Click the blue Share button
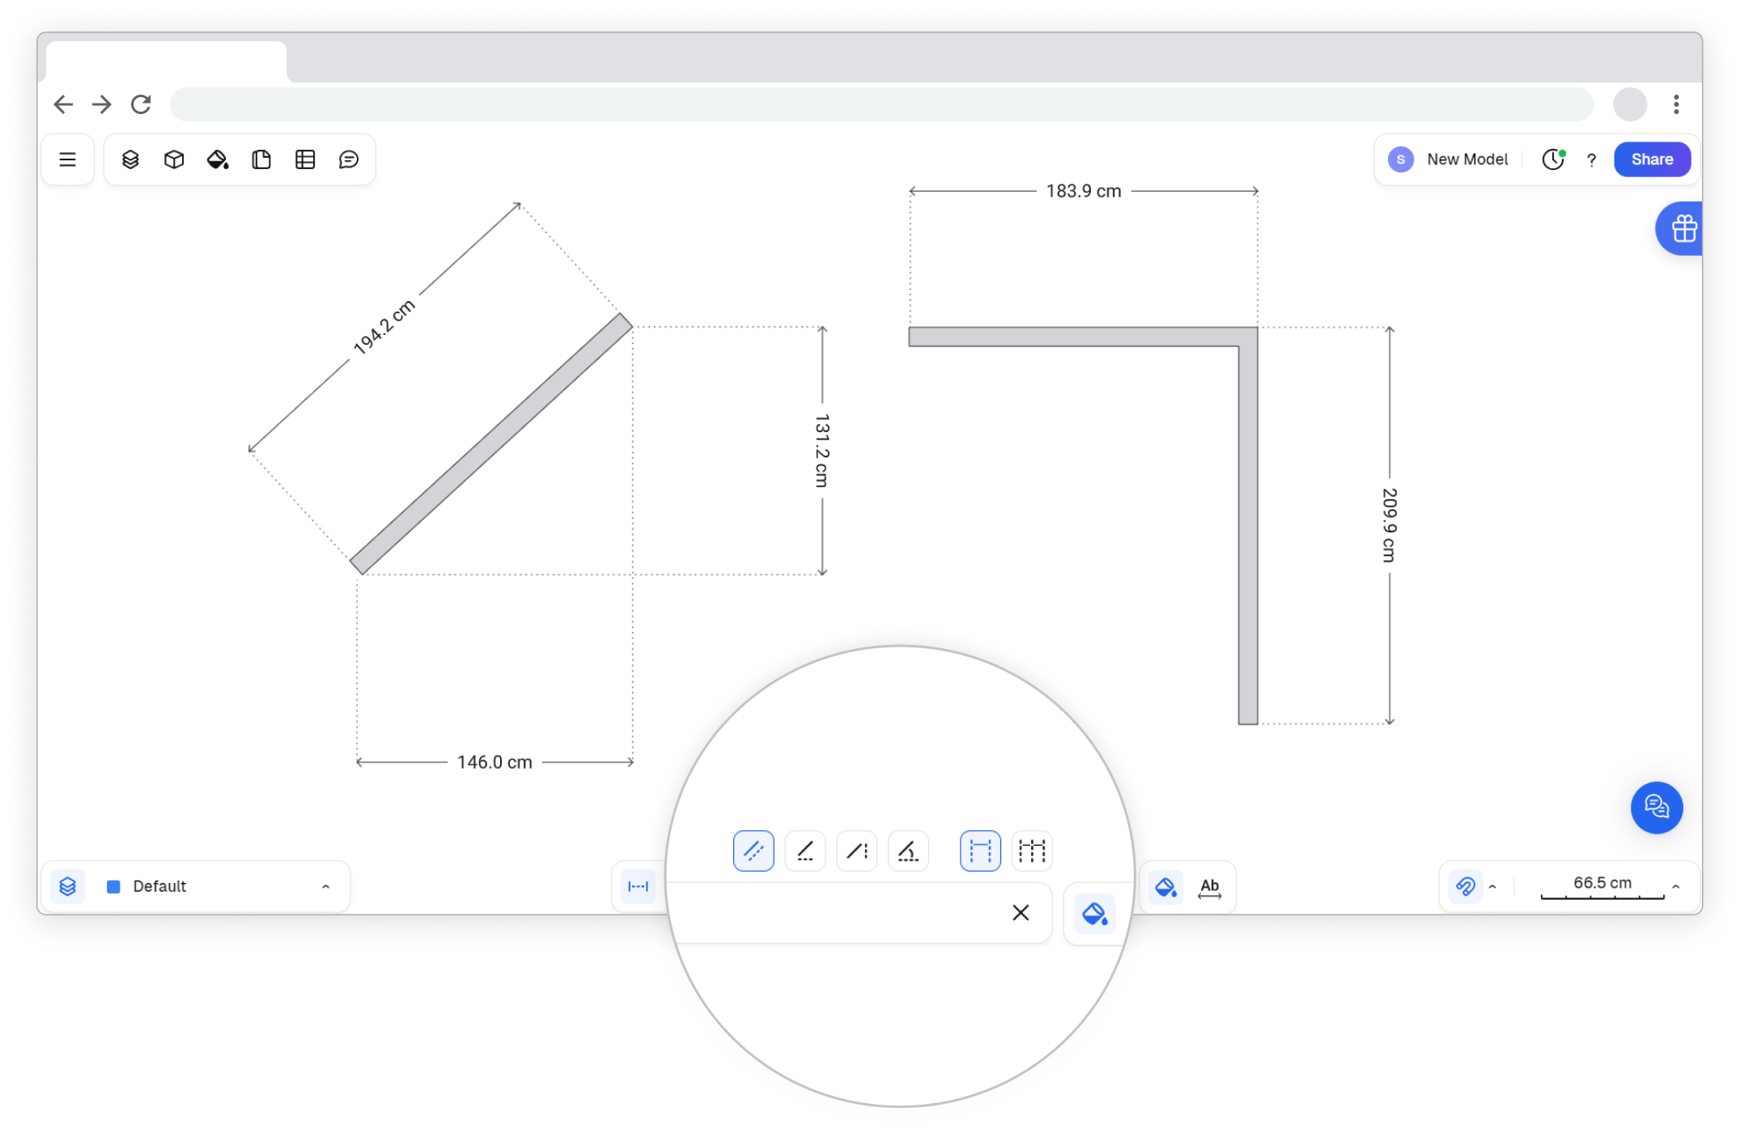Image resolution: width=1740 pixels, height=1133 pixels. (1652, 159)
